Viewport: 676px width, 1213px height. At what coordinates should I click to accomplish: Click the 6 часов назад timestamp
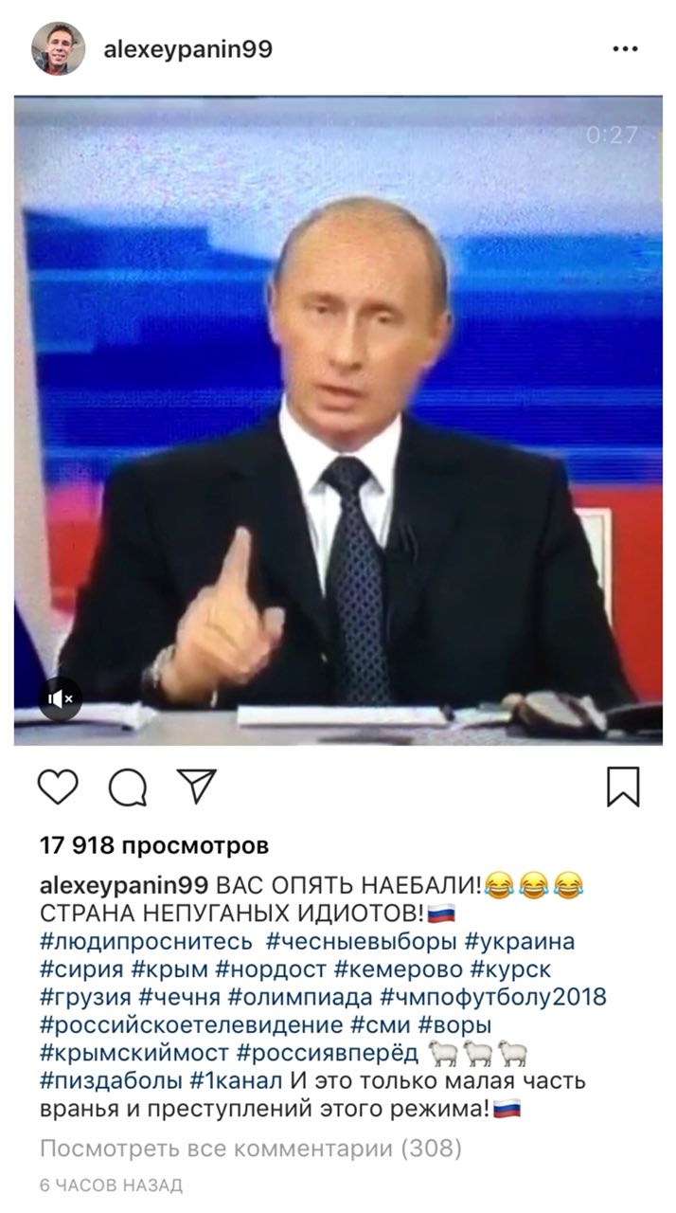tap(111, 1186)
